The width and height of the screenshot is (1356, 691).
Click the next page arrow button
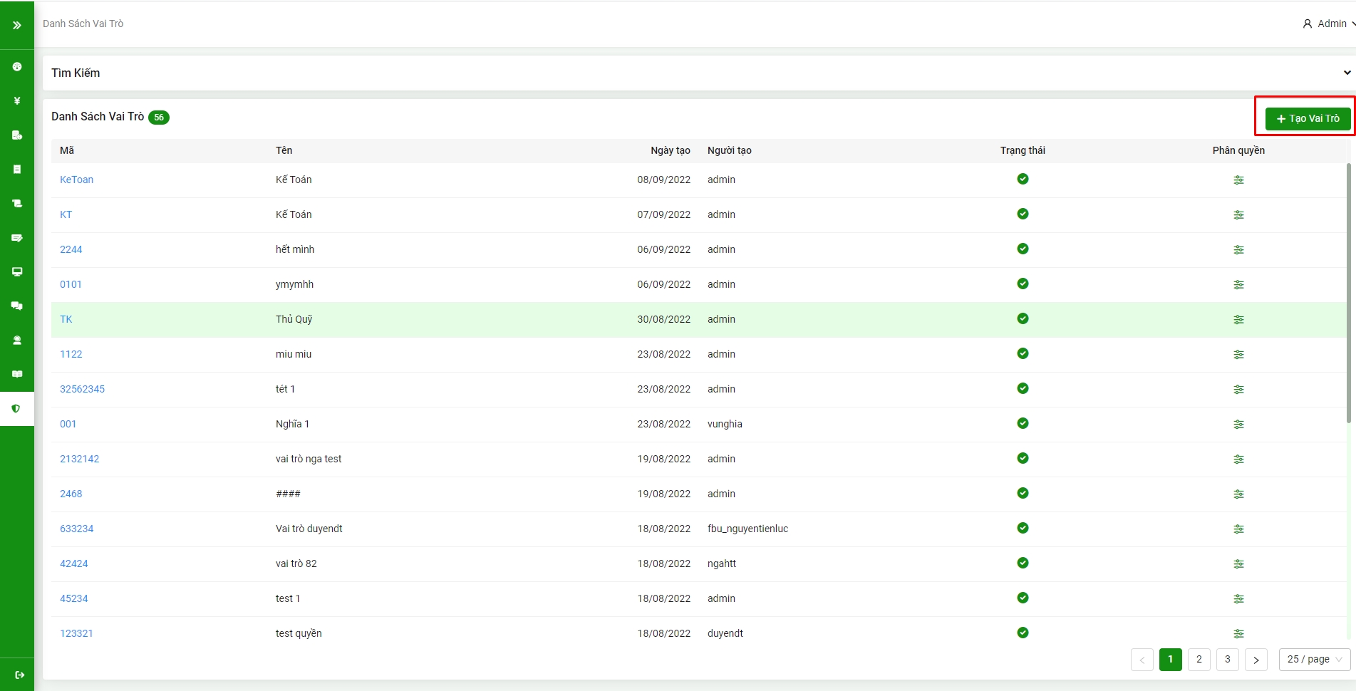coord(1256,660)
